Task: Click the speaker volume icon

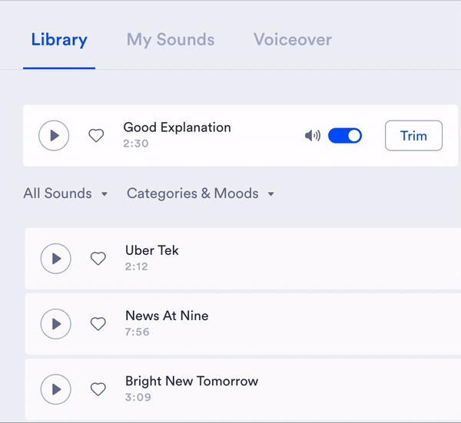Action: pyautogui.click(x=312, y=136)
